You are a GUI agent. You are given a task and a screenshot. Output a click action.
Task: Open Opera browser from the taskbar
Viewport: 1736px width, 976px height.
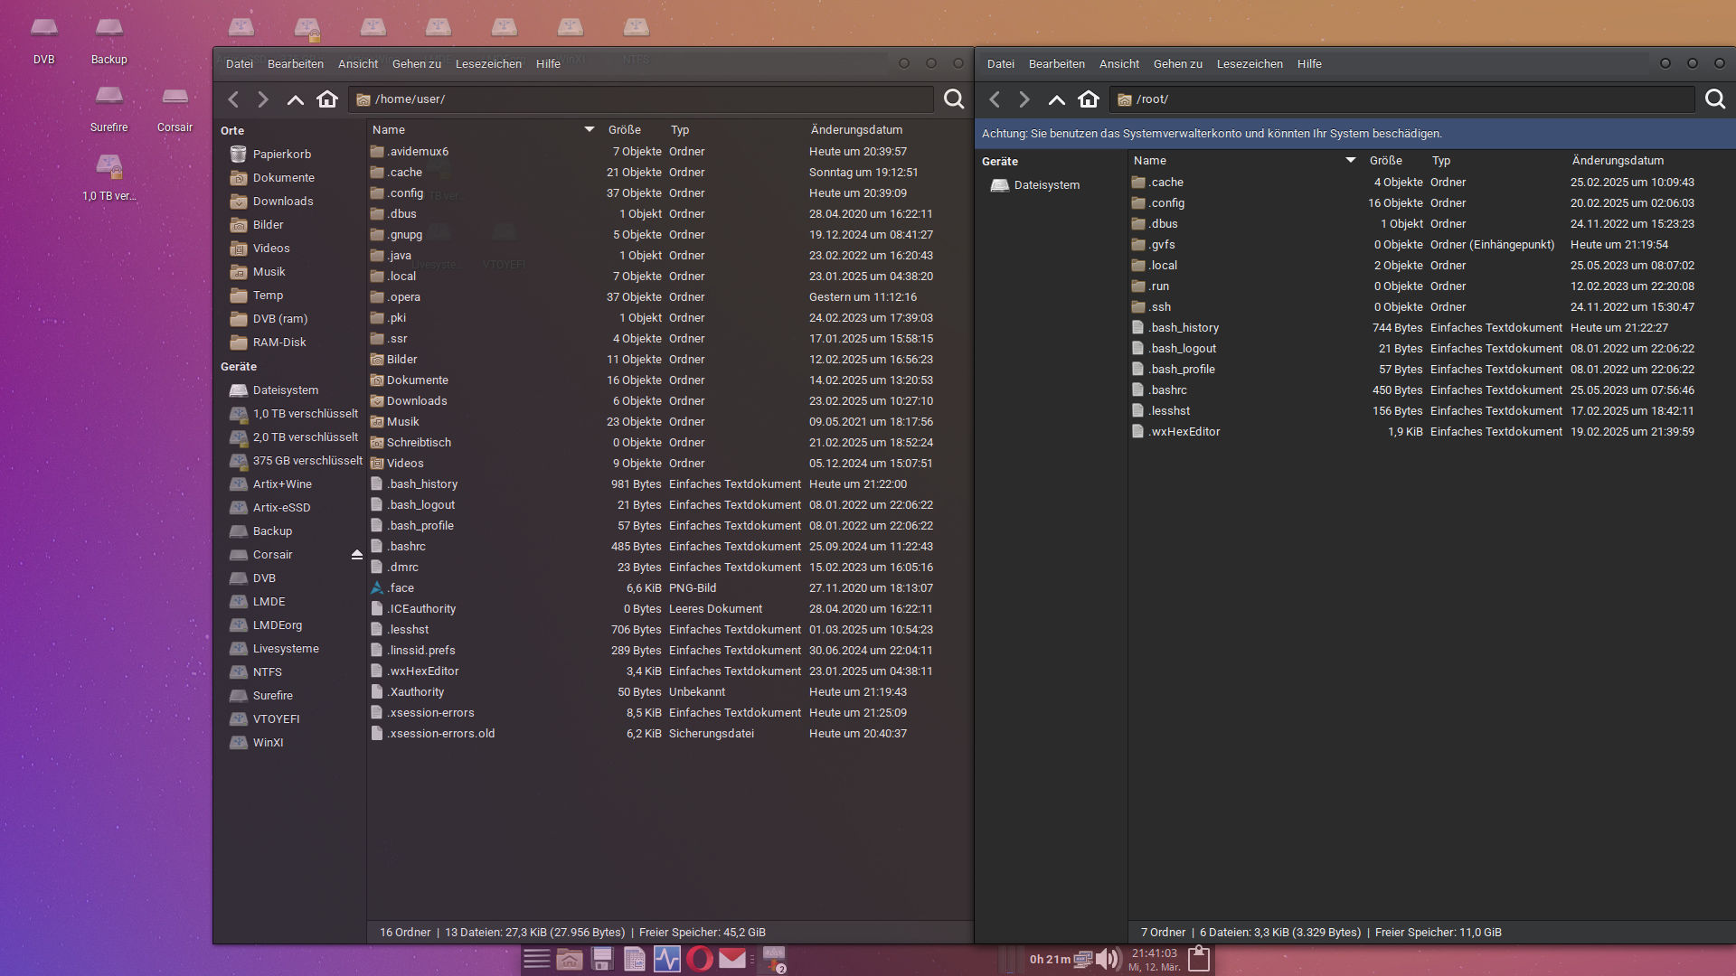pos(698,960)
